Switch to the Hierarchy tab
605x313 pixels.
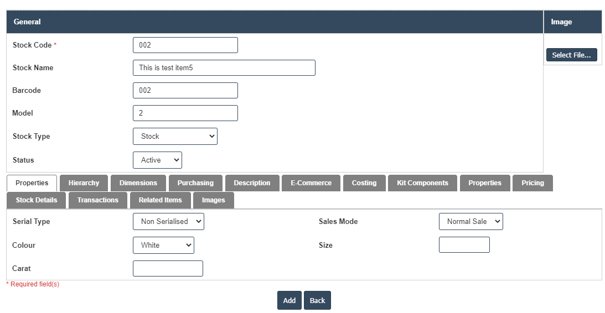[x=84, y=183]
